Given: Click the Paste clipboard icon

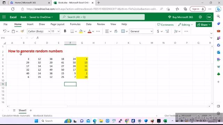Looking at the screenshot, I should click(x=13, y=31).
